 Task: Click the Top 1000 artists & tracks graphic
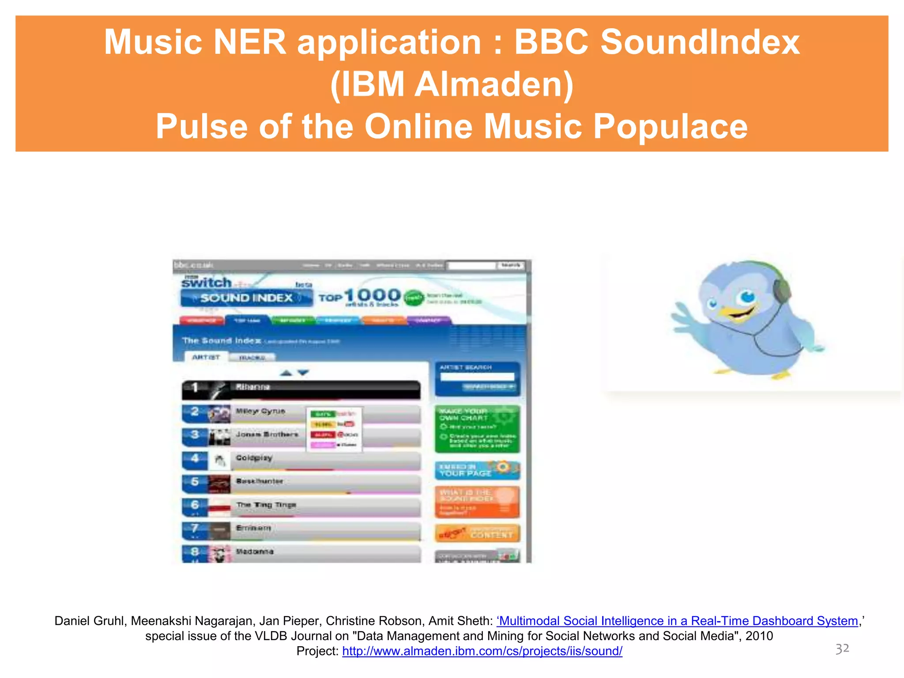(360, 297)
